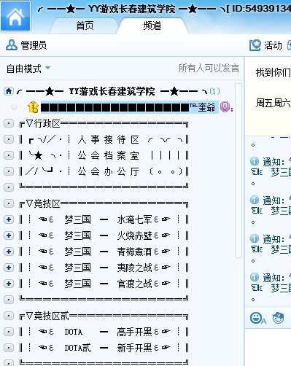Click the first 通知 info icon
This screenshot has height=366, width=291.
[x=255, y=161]
